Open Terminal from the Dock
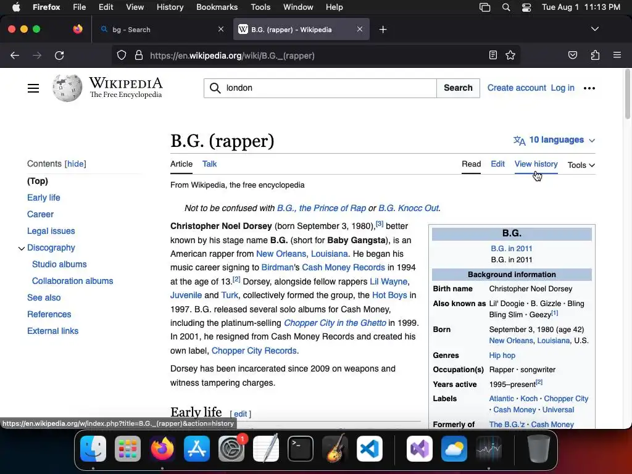This screenshot has width=632, height=474. tap(301, 449)
